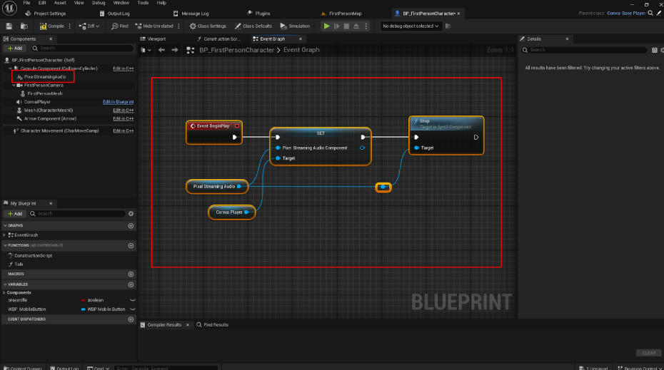Add a new variable with plus icon
Image resolution: width=664 pixels, height=370 pixels.
point(131,283)
